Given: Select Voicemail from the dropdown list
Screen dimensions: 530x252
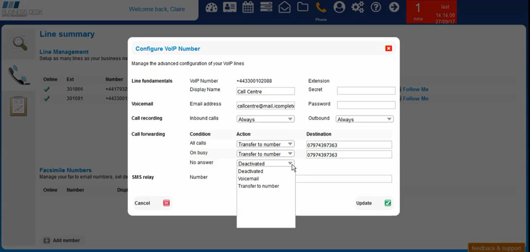Looking at the screenshot, I should tap(248, 179).
